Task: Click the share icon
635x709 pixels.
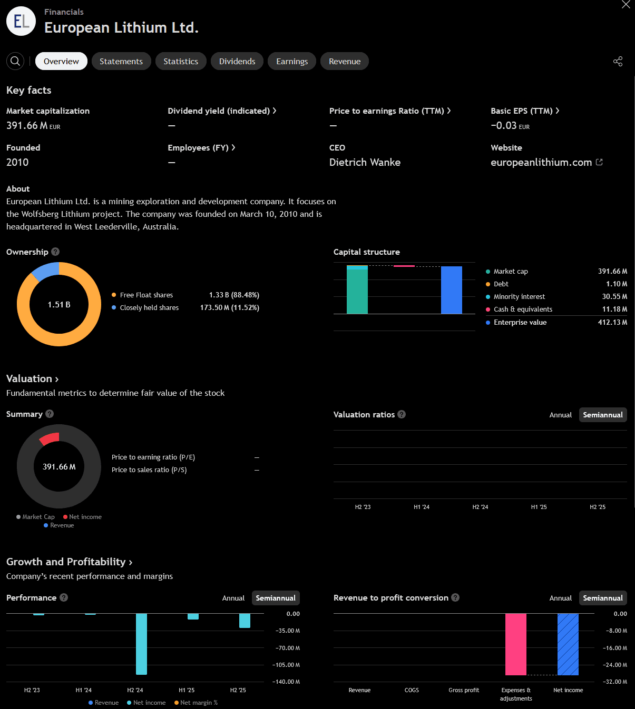Action: coord(618,61)
